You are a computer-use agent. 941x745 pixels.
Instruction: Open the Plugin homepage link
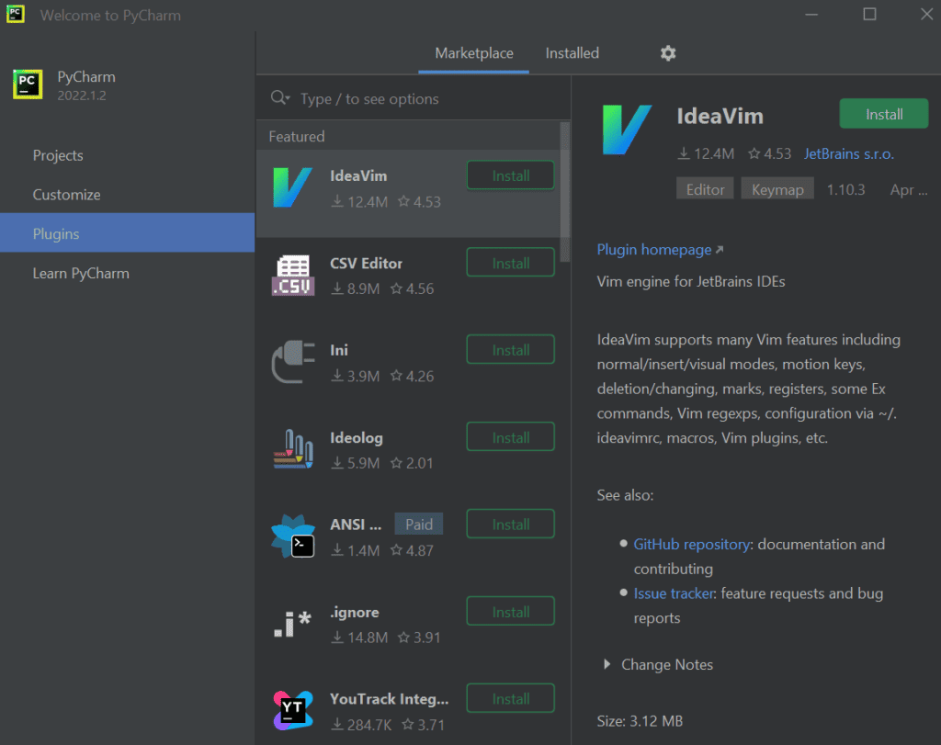click(x=660, y=250)
